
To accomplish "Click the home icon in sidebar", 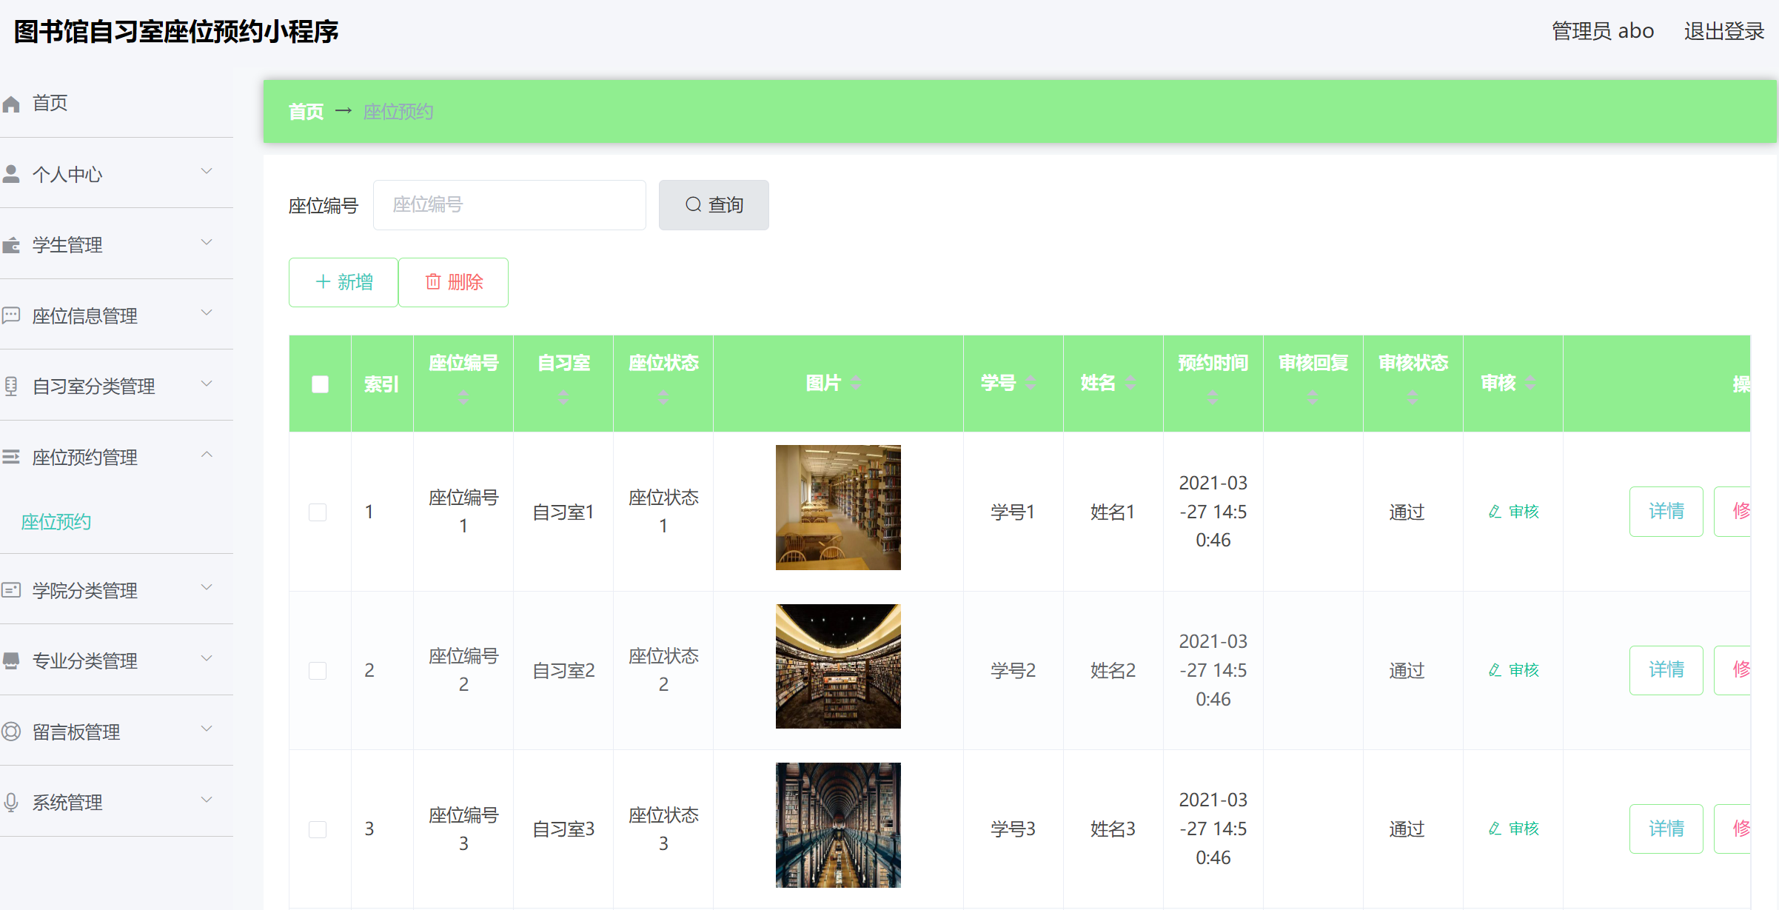I will point(11,104).
